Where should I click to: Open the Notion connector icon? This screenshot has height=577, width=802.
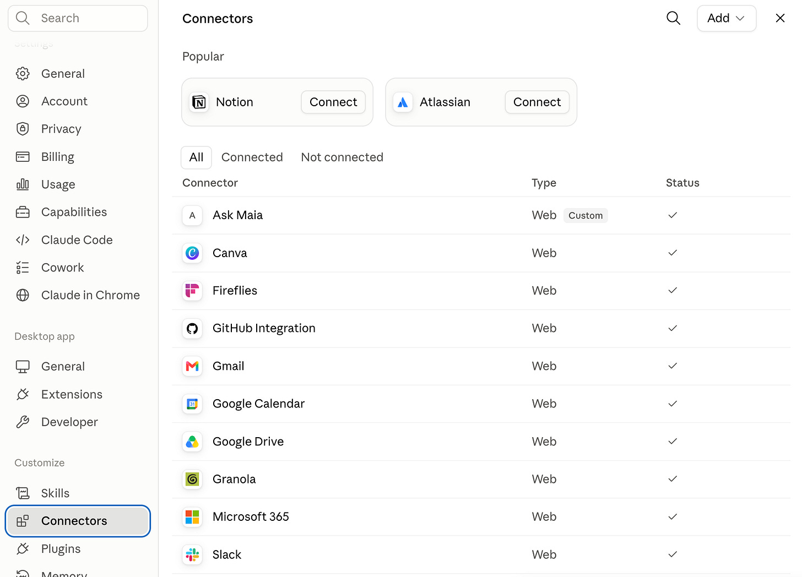(x=199, y=102)
